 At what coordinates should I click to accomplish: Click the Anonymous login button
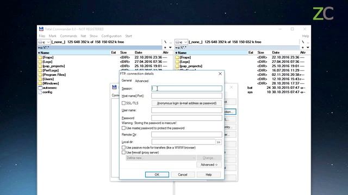(187, 103)
